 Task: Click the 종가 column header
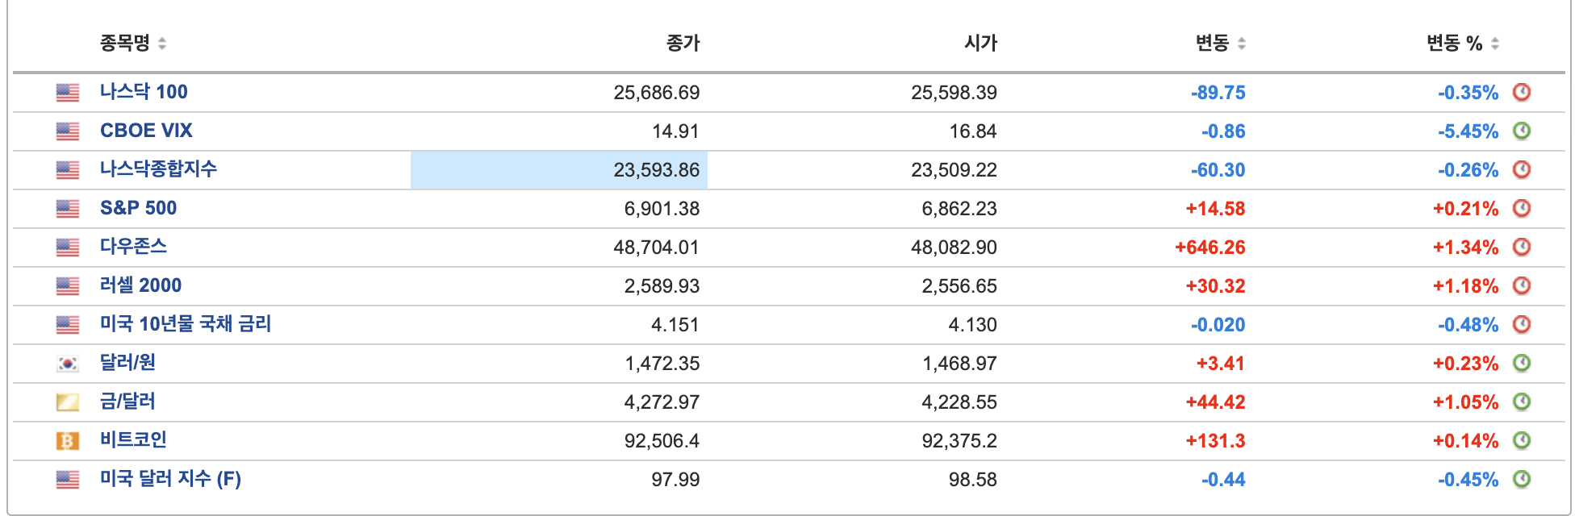click(683, 43)
